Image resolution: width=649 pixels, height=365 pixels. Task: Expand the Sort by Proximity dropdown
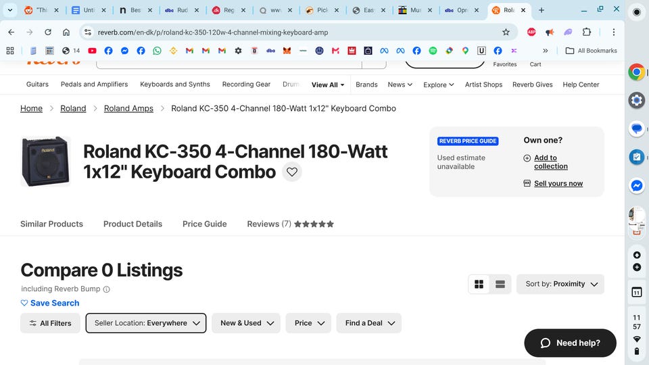(560, 284)
